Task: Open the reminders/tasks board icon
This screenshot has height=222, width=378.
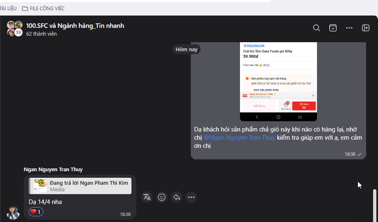Action: pyautogui.click(x=333, y=28)
